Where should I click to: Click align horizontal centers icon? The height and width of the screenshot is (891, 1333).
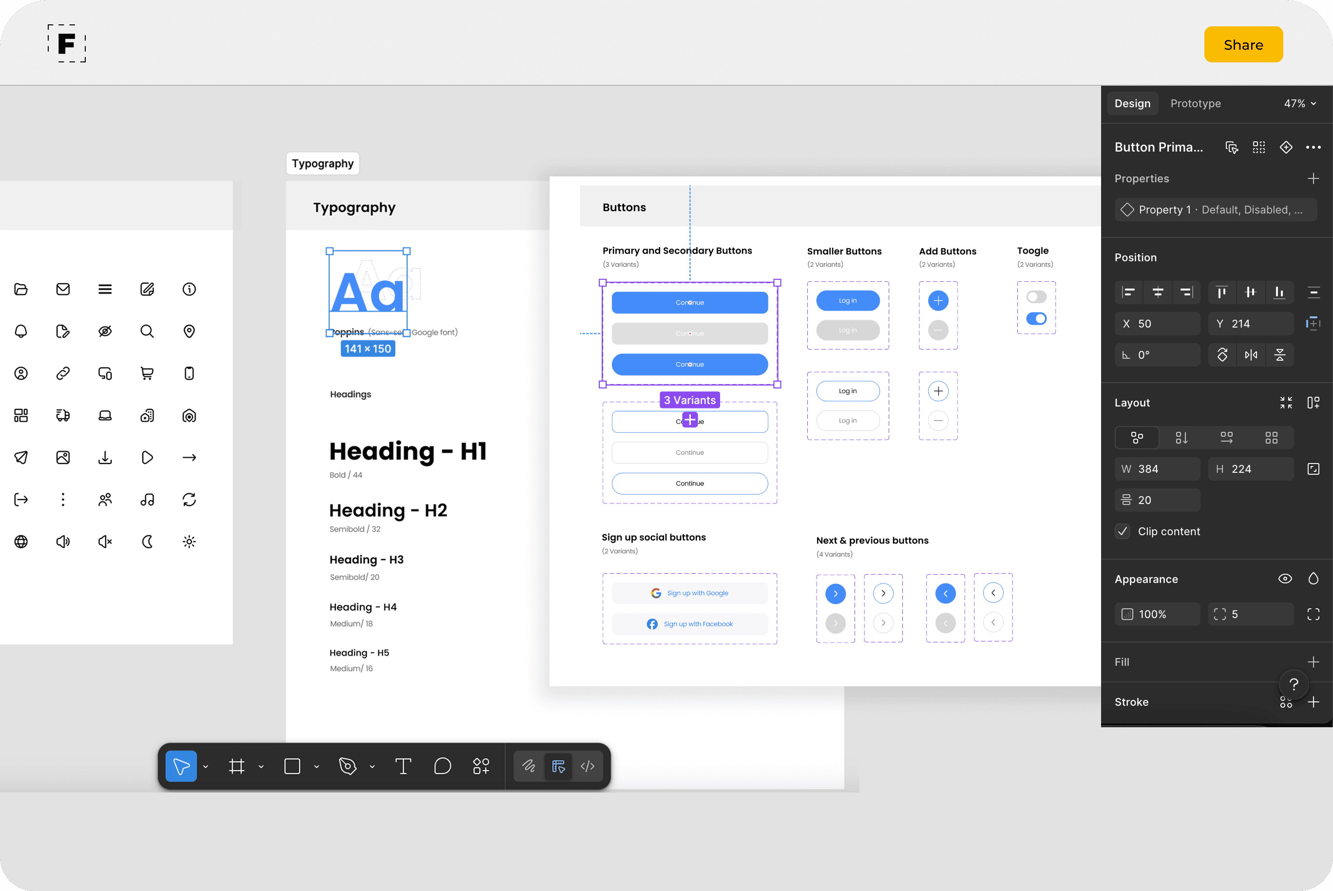1158,292
